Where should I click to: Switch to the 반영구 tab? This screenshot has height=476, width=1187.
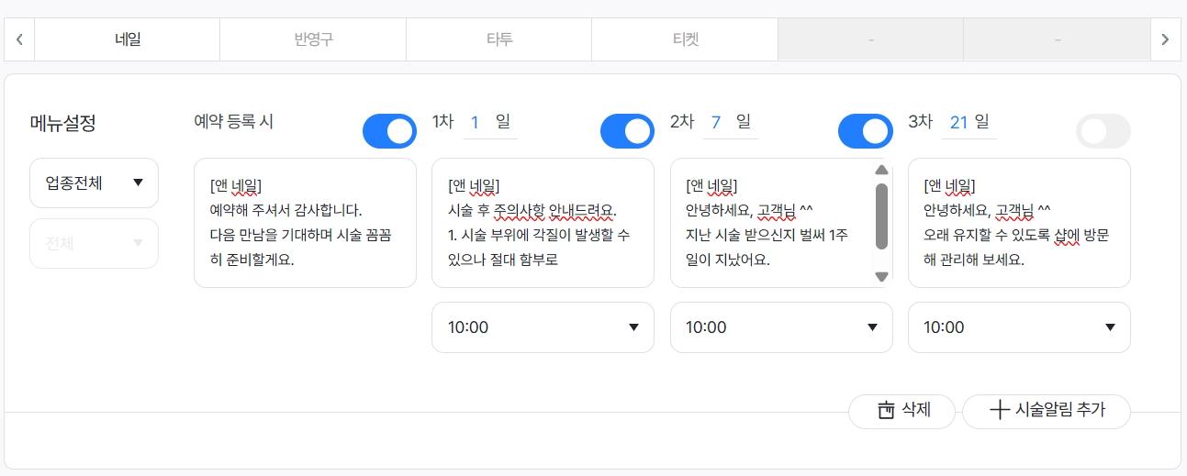tap(313, 39)
